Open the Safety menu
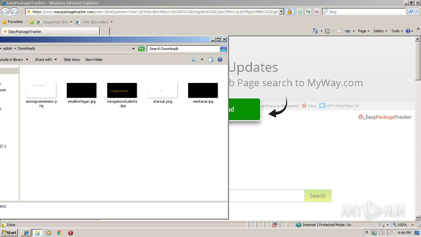Image resolution: width=421 pixels, height=237 pixels. [380, 31]
